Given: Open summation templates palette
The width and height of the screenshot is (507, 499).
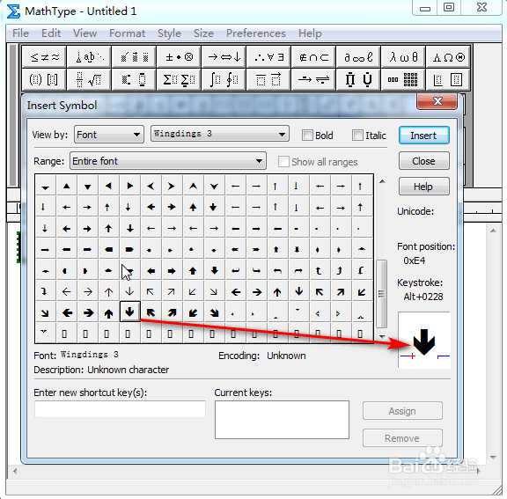Looking at the screenshot, I should [x=179, y=79].
